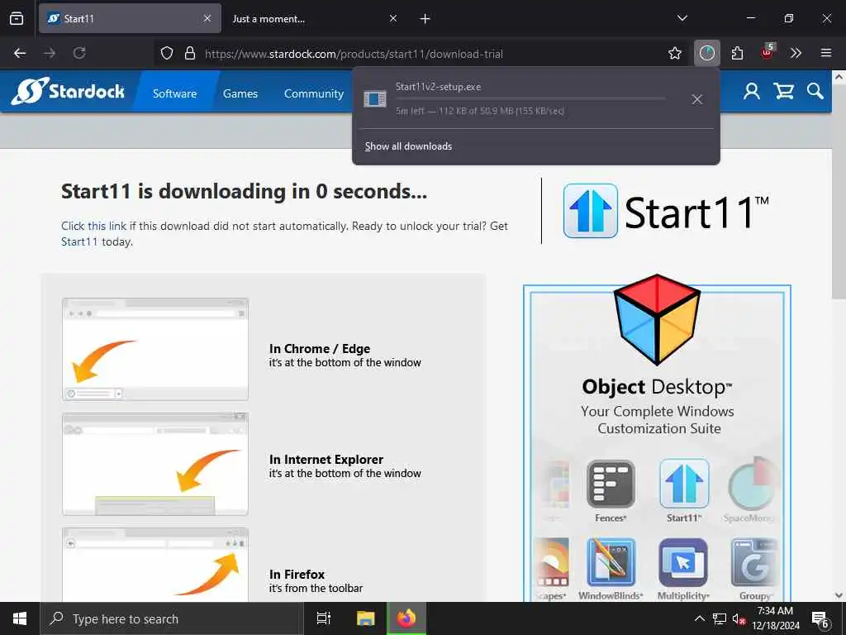Open File Explorer from taskbar
Screen dimensions: 846x635
click(365, 618)
